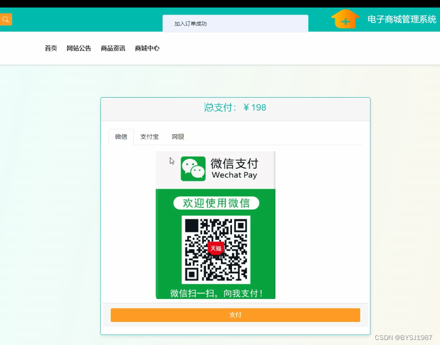Click the 天猫 badge inside the QR code
Screen dimensions: 440x345
click(216, 248)
